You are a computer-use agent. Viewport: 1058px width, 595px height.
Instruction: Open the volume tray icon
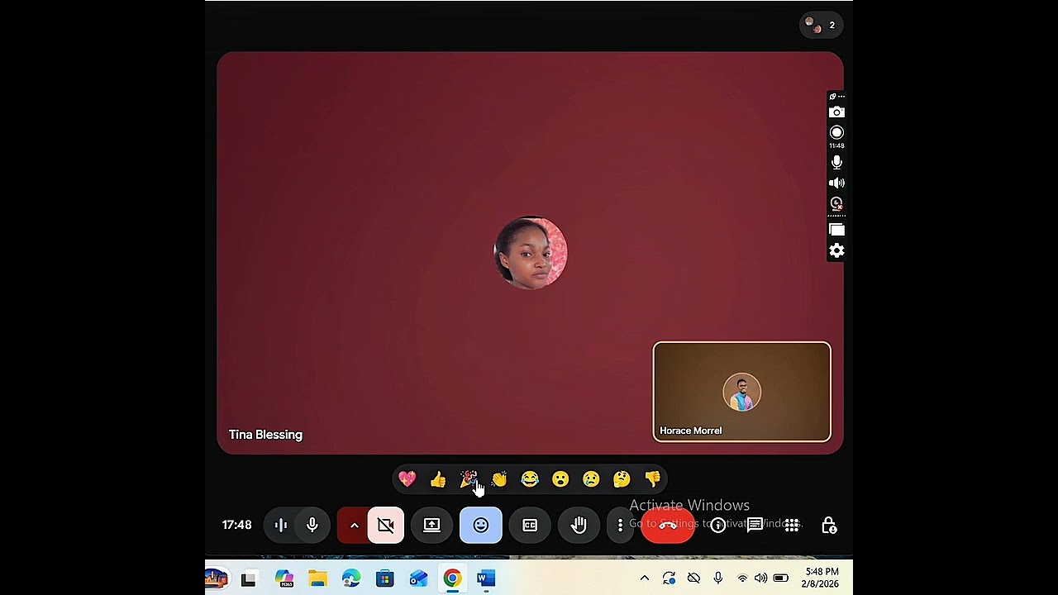(760, 578)
